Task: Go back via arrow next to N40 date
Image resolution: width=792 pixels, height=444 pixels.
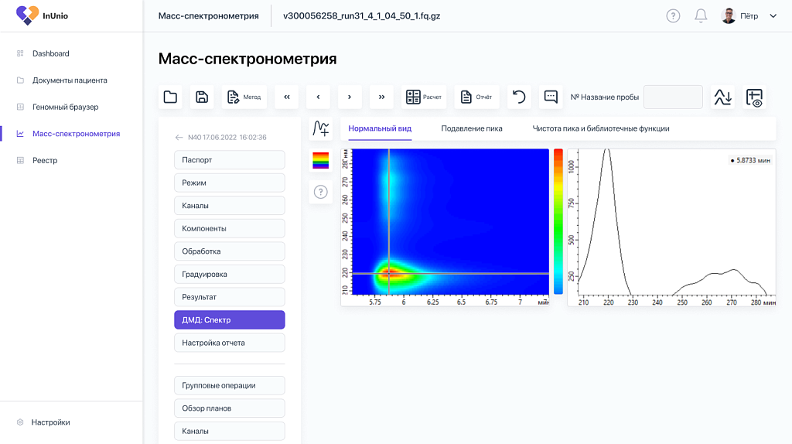Action: [179, 138]
